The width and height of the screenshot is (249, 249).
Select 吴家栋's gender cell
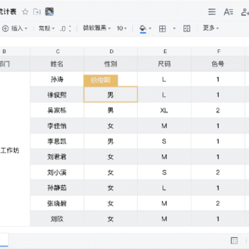tap(111, 110)
